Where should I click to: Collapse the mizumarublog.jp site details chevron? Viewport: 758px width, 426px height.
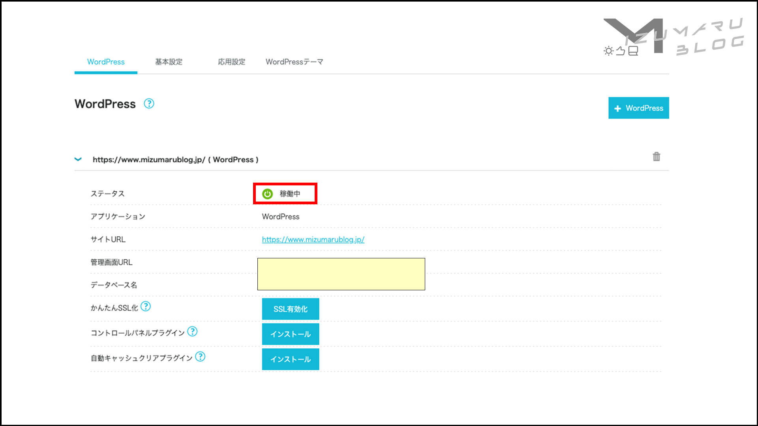point(78,159)
